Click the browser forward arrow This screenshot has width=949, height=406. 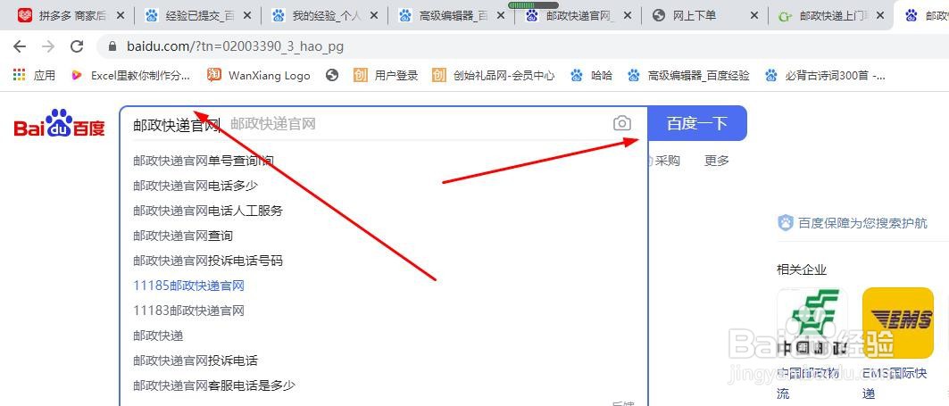pyautogui.click(x=48, y=46)
